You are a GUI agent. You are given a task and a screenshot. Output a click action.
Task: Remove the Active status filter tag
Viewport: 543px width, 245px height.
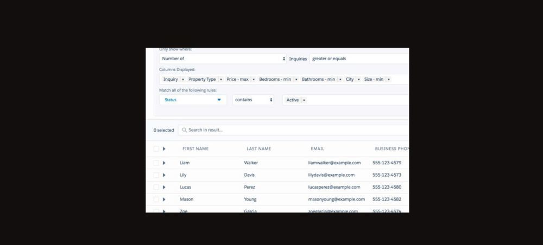(304, 100)
